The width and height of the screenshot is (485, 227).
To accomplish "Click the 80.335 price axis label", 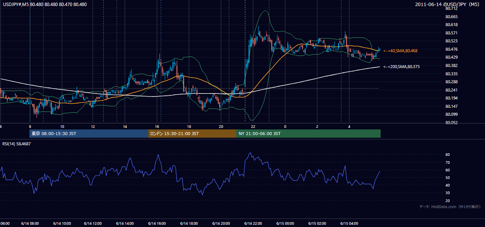I will point(451,74).
